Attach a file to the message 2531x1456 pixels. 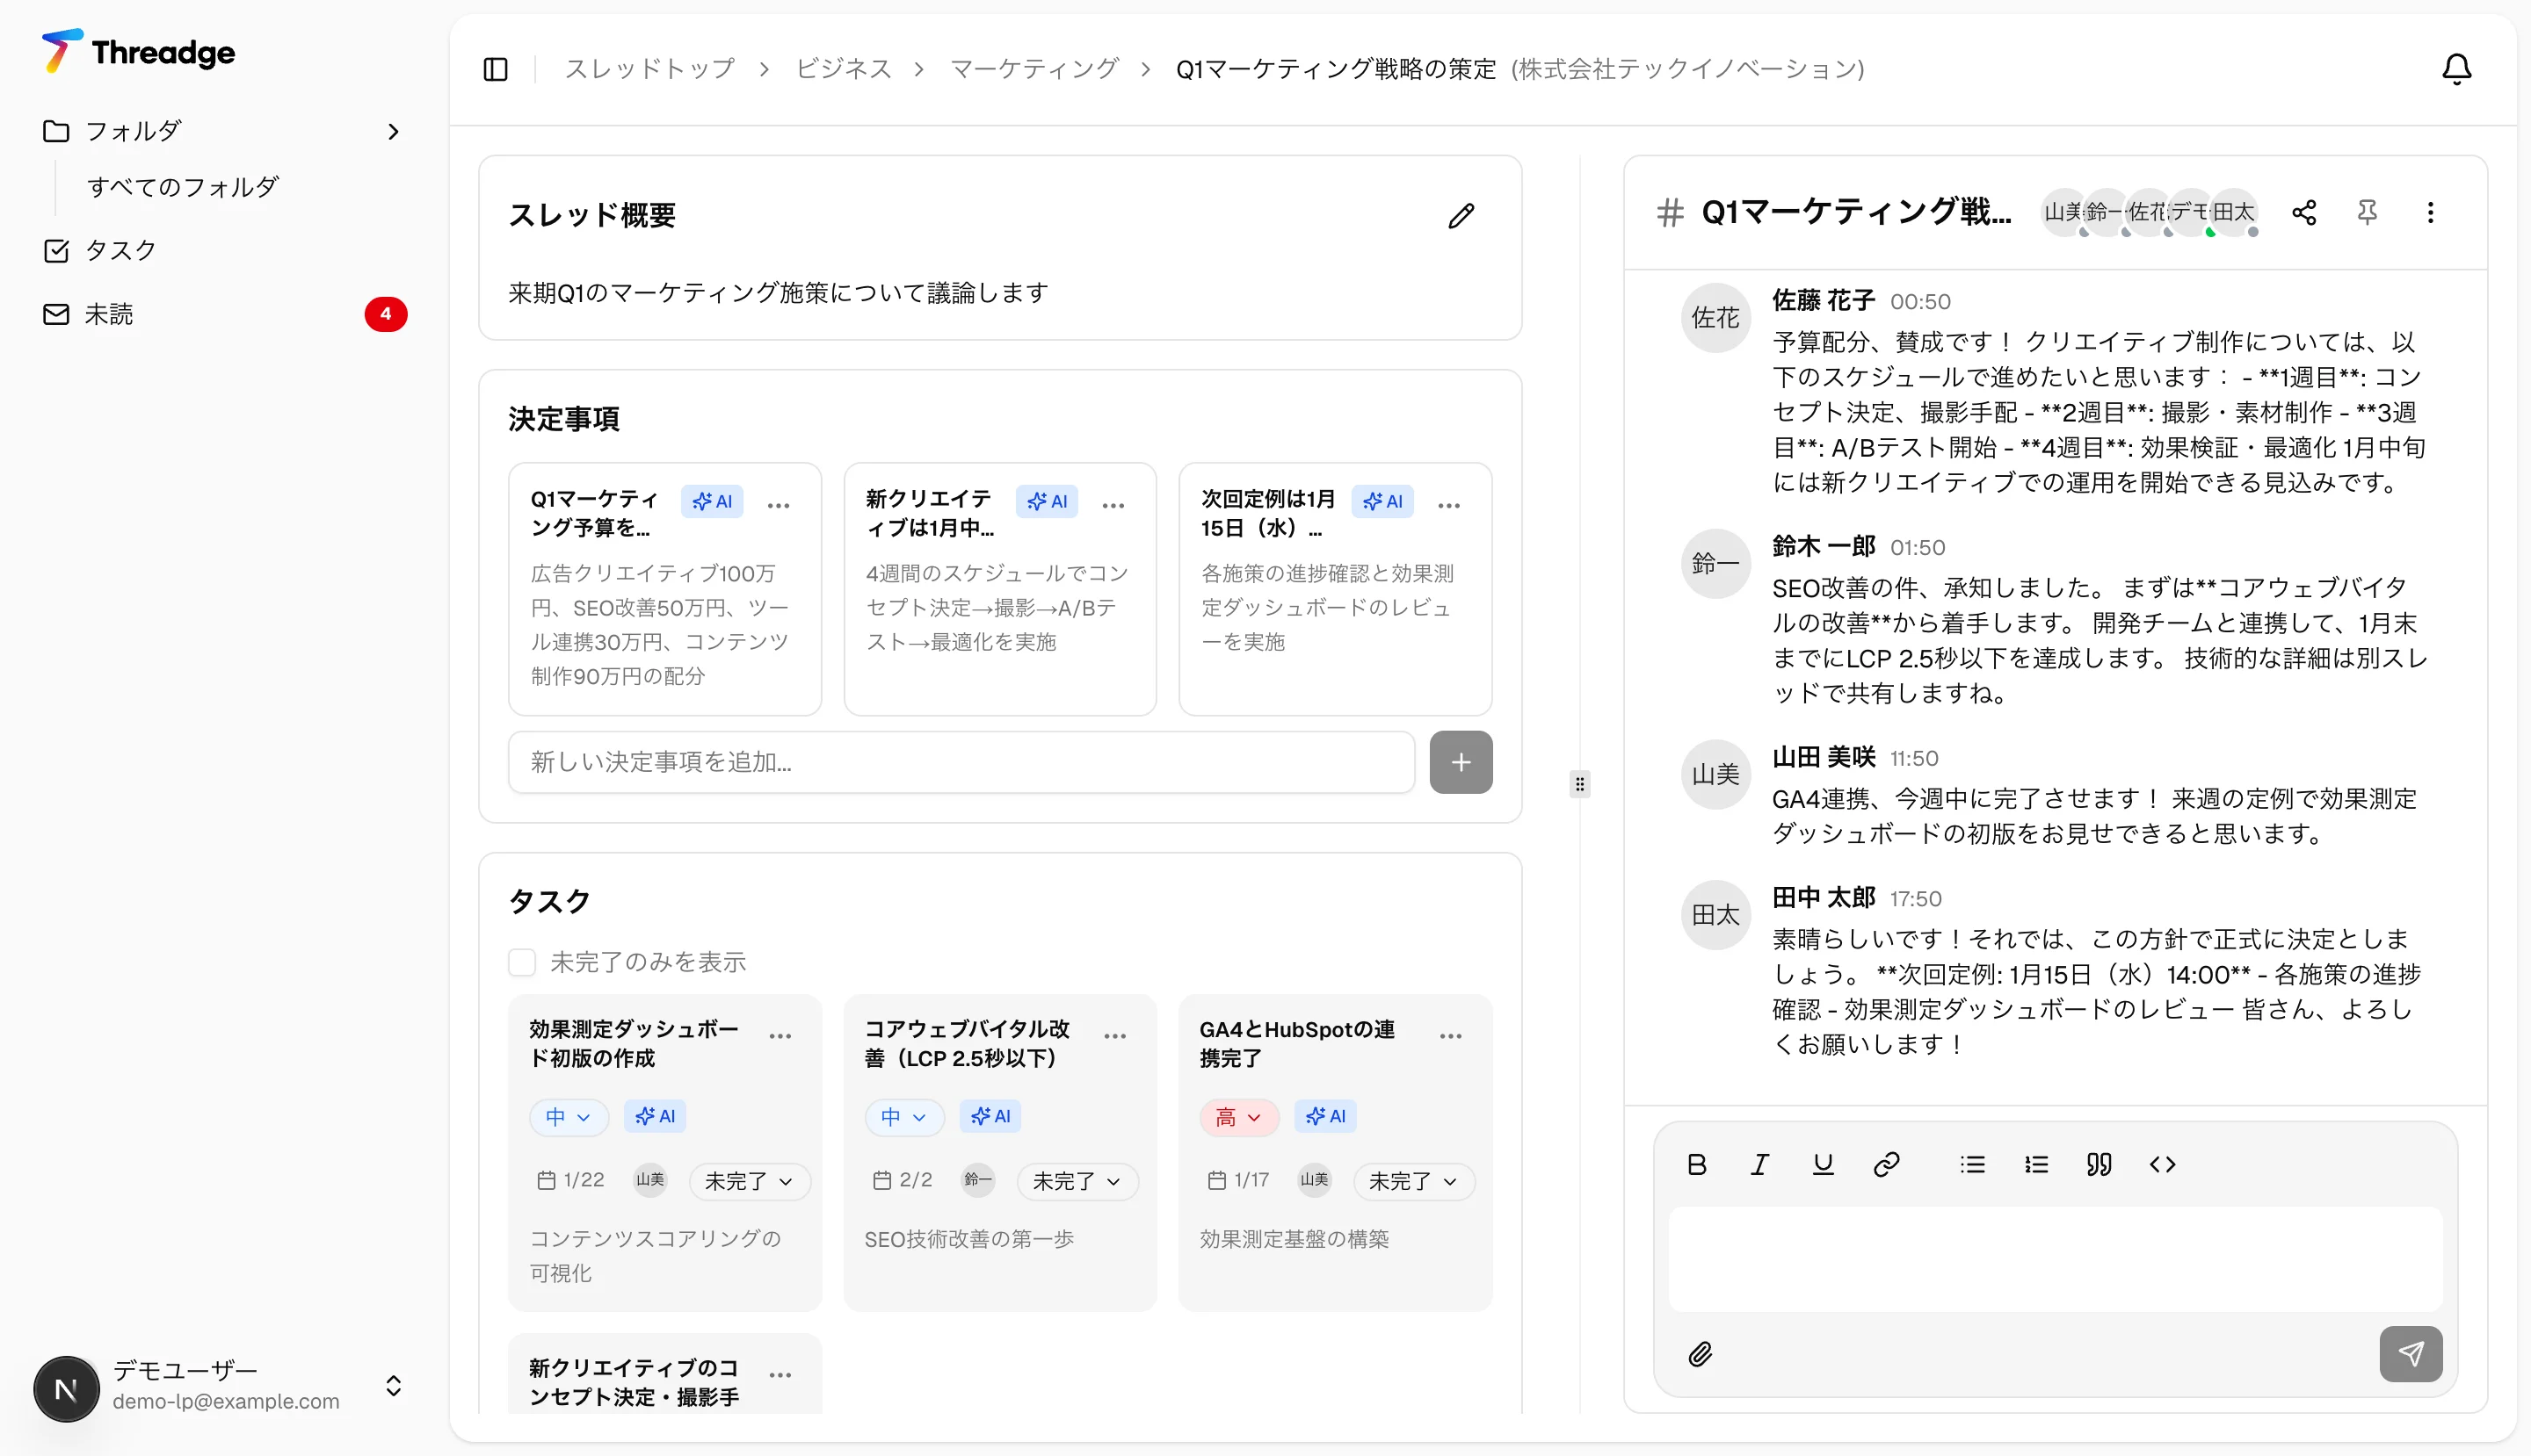click(1701, 1354)
